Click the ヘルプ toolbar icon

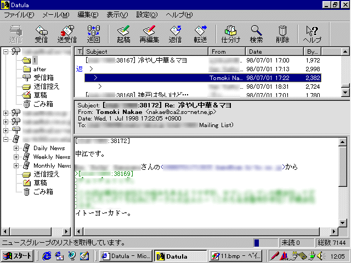coord(312,34)
